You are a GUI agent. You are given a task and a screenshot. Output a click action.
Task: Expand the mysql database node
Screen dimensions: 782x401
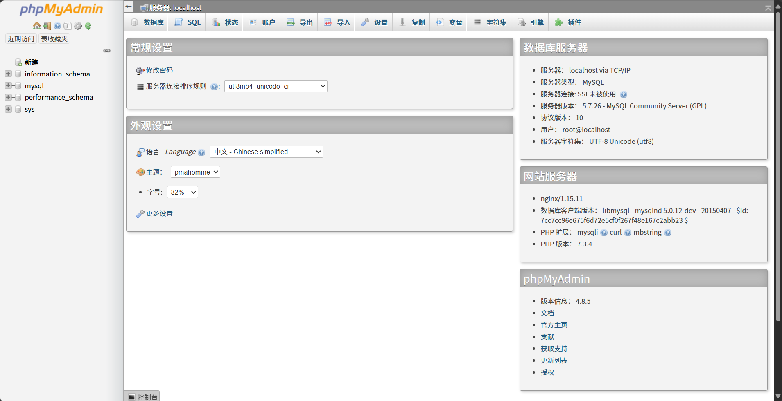click(8, 86)
